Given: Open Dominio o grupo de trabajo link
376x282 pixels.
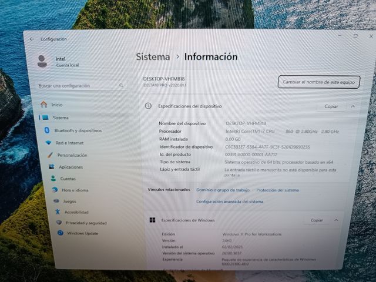Looking at the screenshot, I should tap(223, 190).
